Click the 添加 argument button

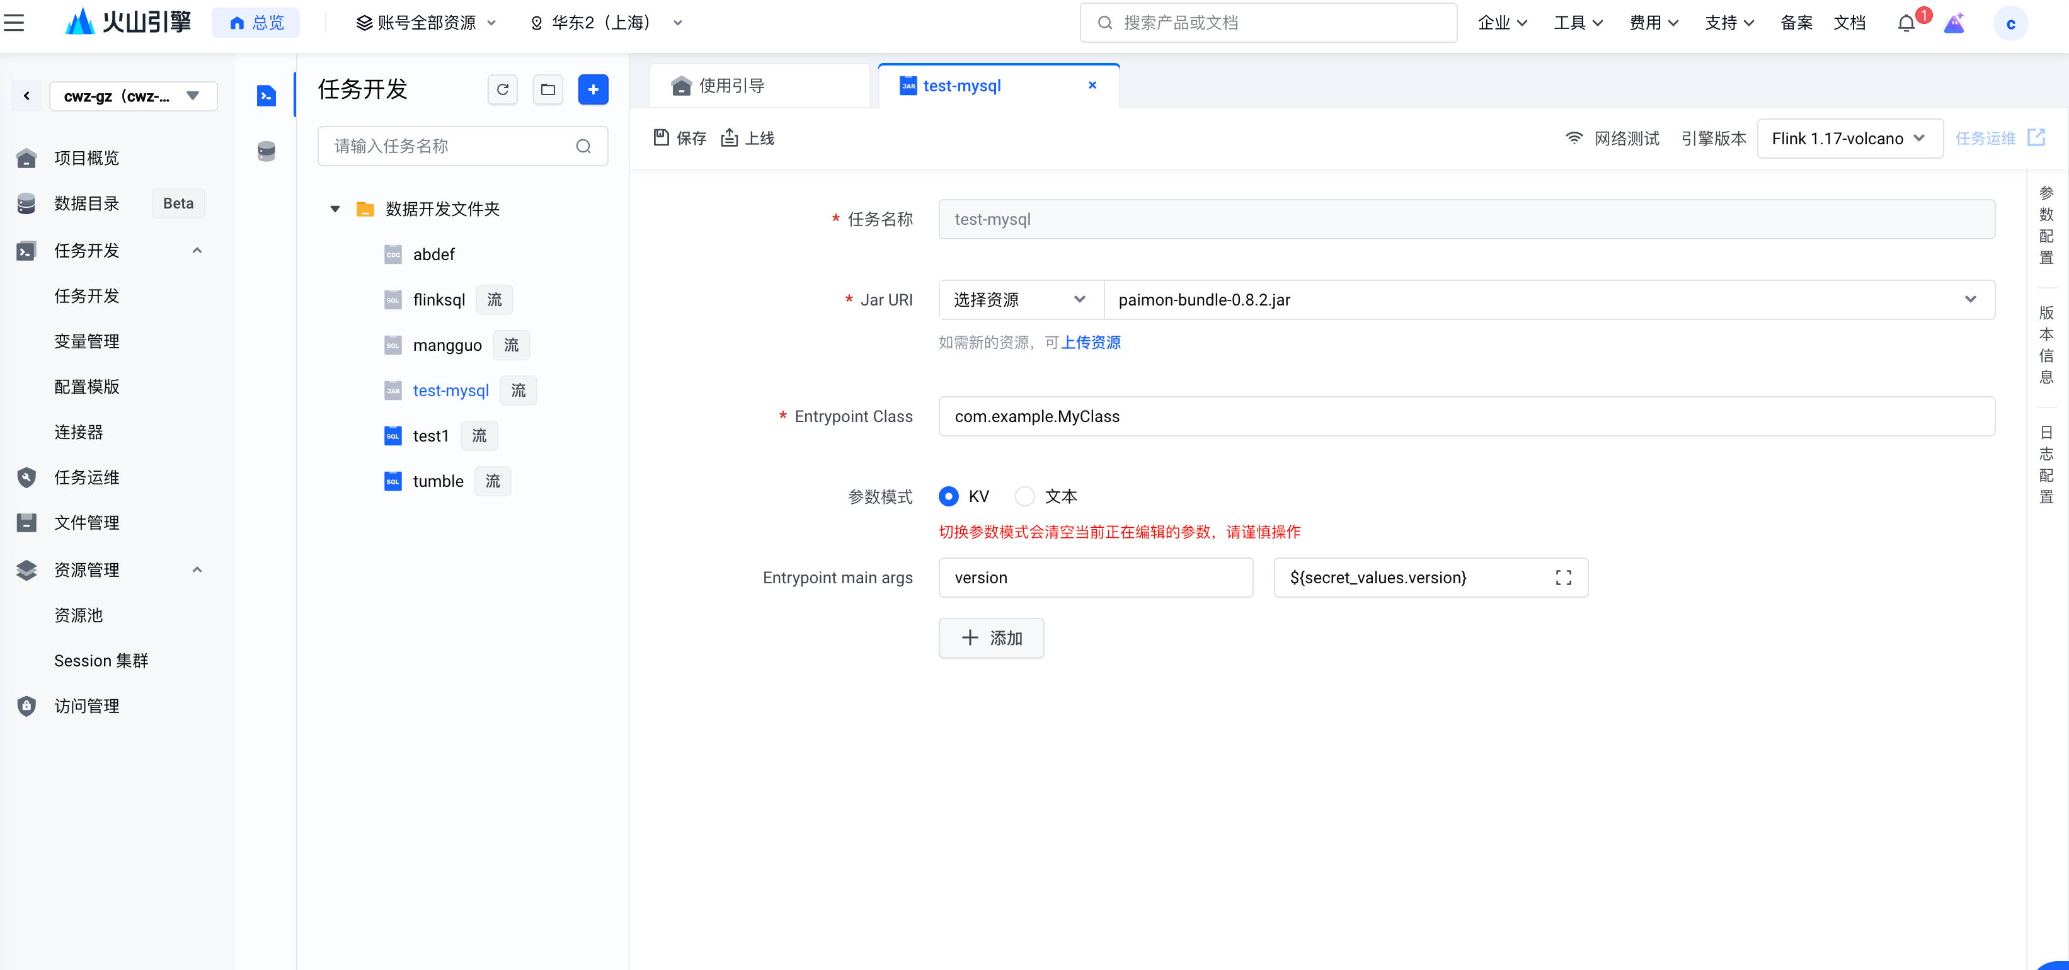click(x=991, y=637)
